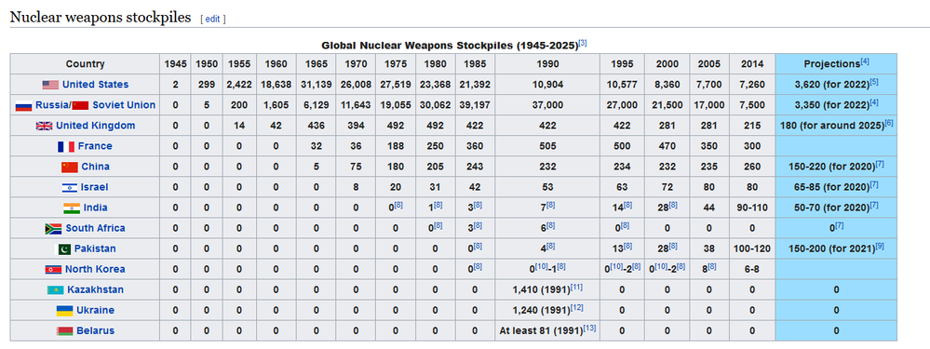Follow citation [9] after 150-200 (for 2021)
Screen dimensions: 930x349
pyautogui.click(x=880, y=247)
